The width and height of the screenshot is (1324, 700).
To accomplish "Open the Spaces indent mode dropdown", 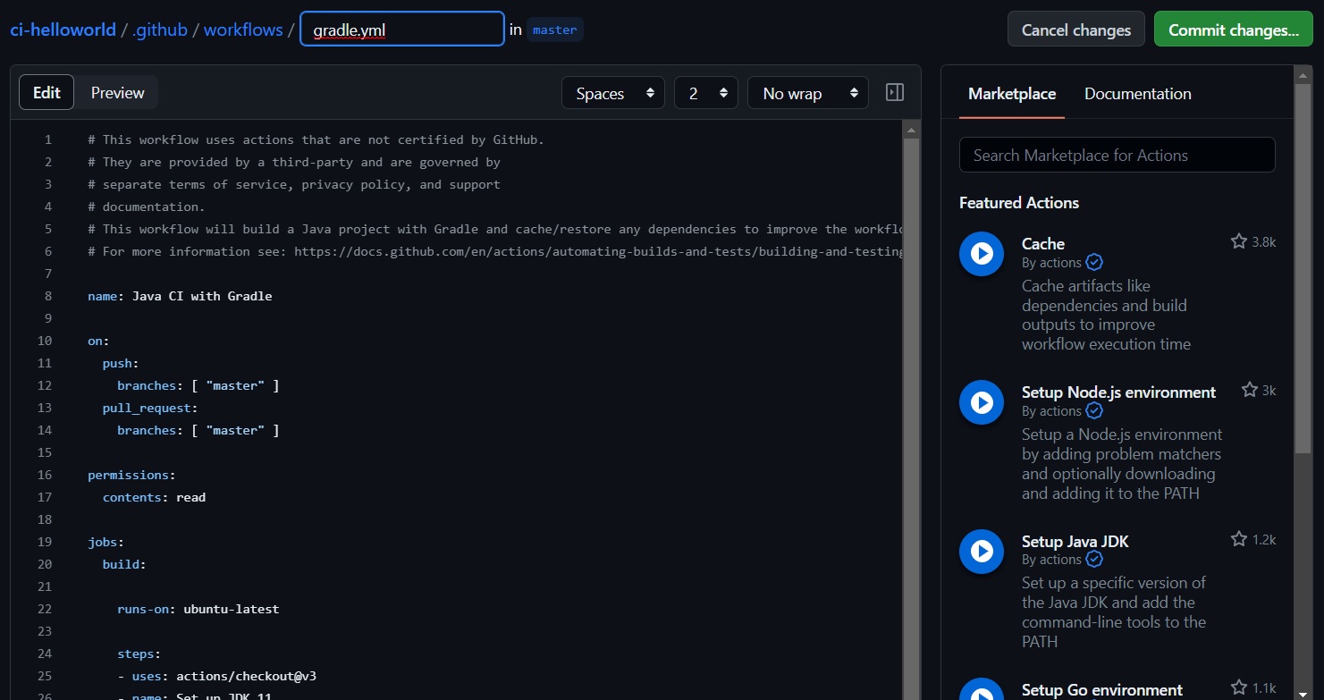I will 613,93.
